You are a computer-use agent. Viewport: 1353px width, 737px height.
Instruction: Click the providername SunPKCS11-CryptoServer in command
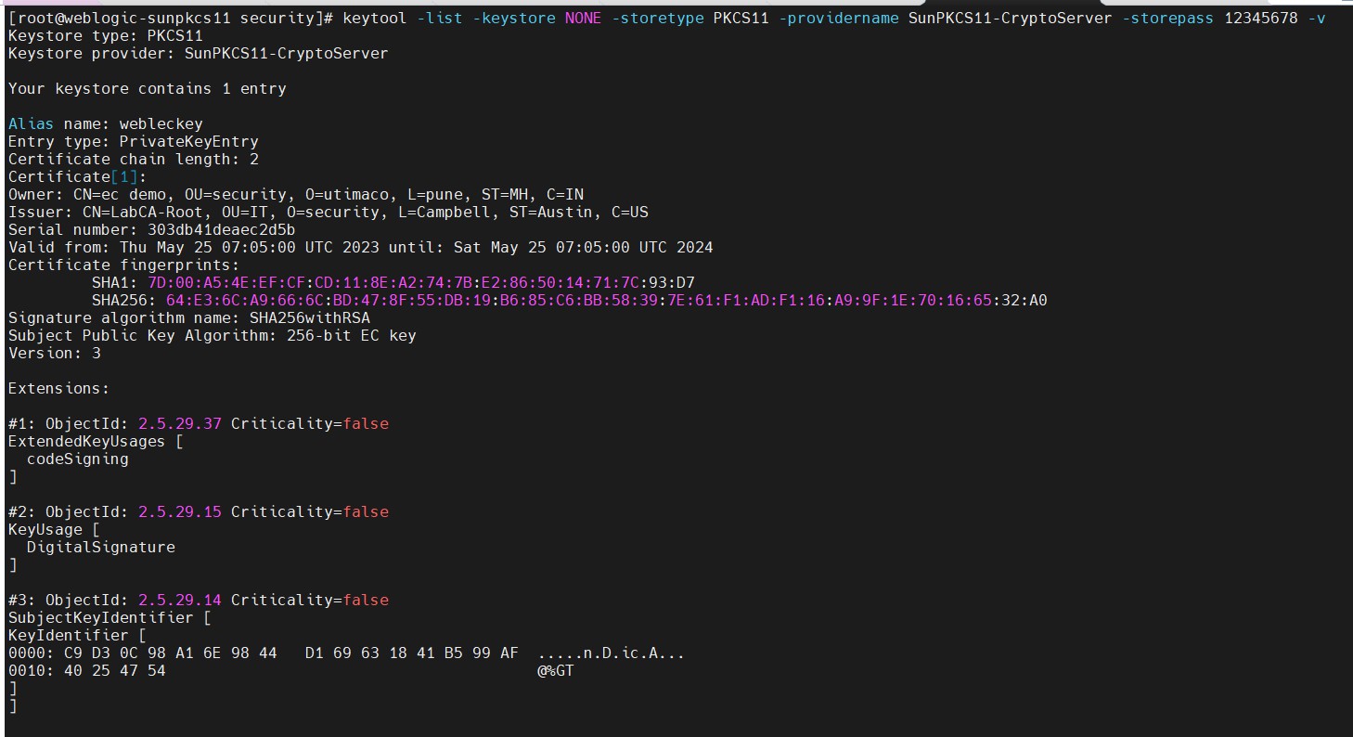(1010, 19)
